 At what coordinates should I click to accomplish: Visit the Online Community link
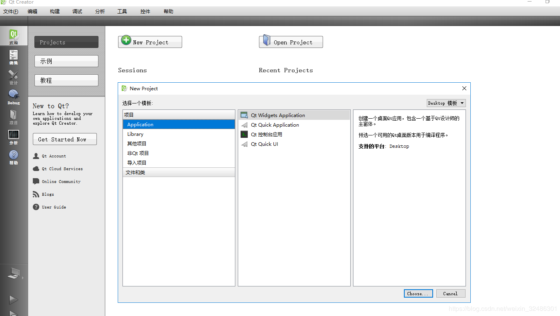point(61,182)
